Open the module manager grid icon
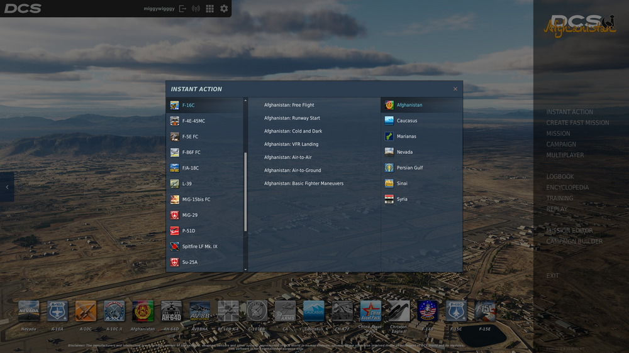Screen dimensions: 629x353 [x=210, y=8]
